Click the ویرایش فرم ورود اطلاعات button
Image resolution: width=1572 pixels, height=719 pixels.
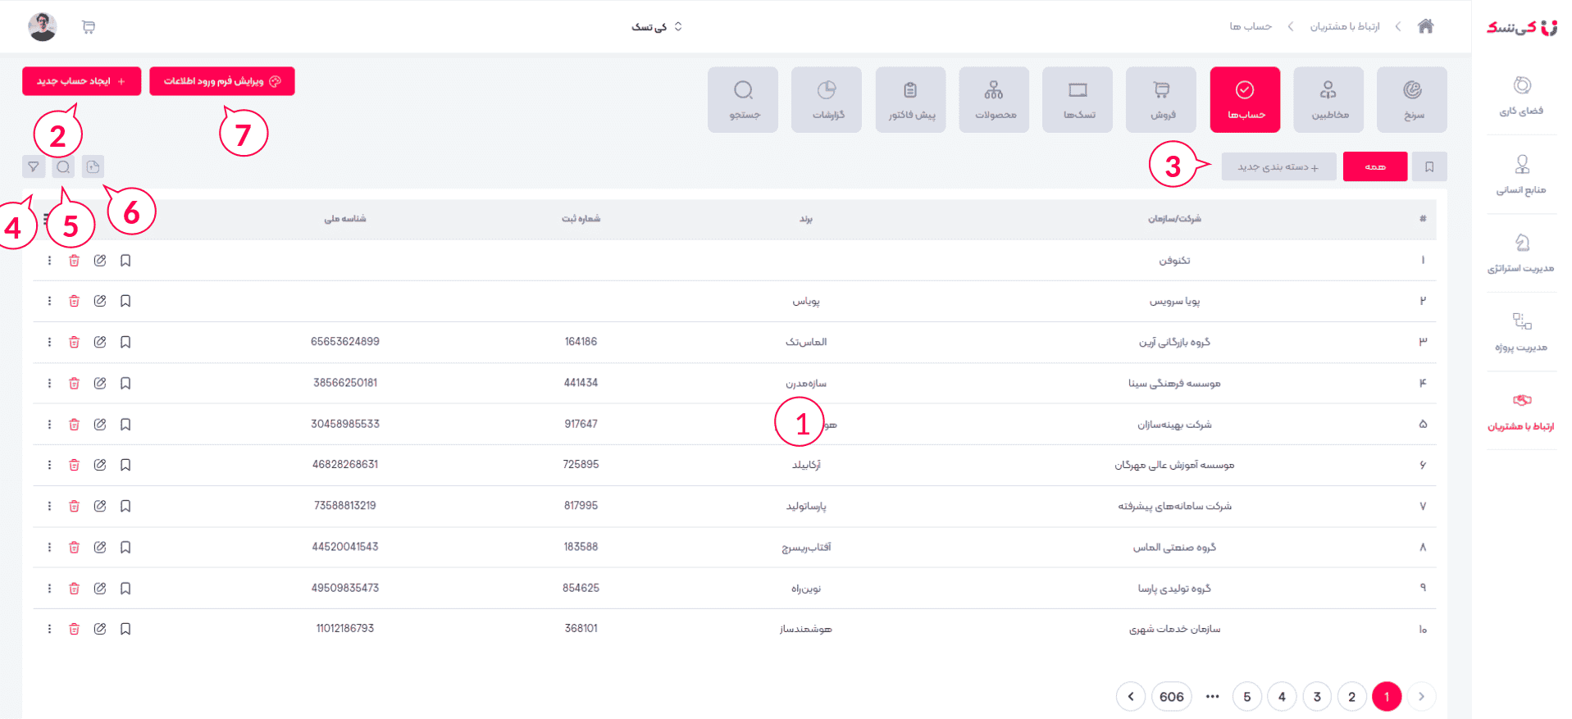point(221,81)
